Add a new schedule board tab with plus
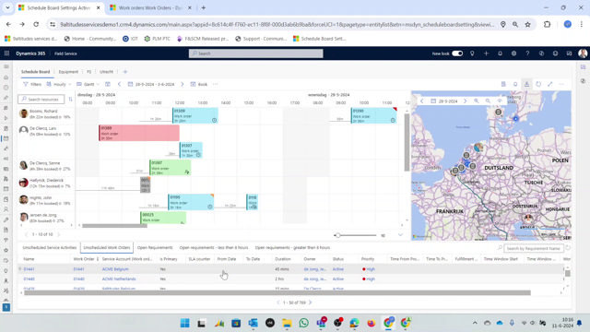 [125, 72]
